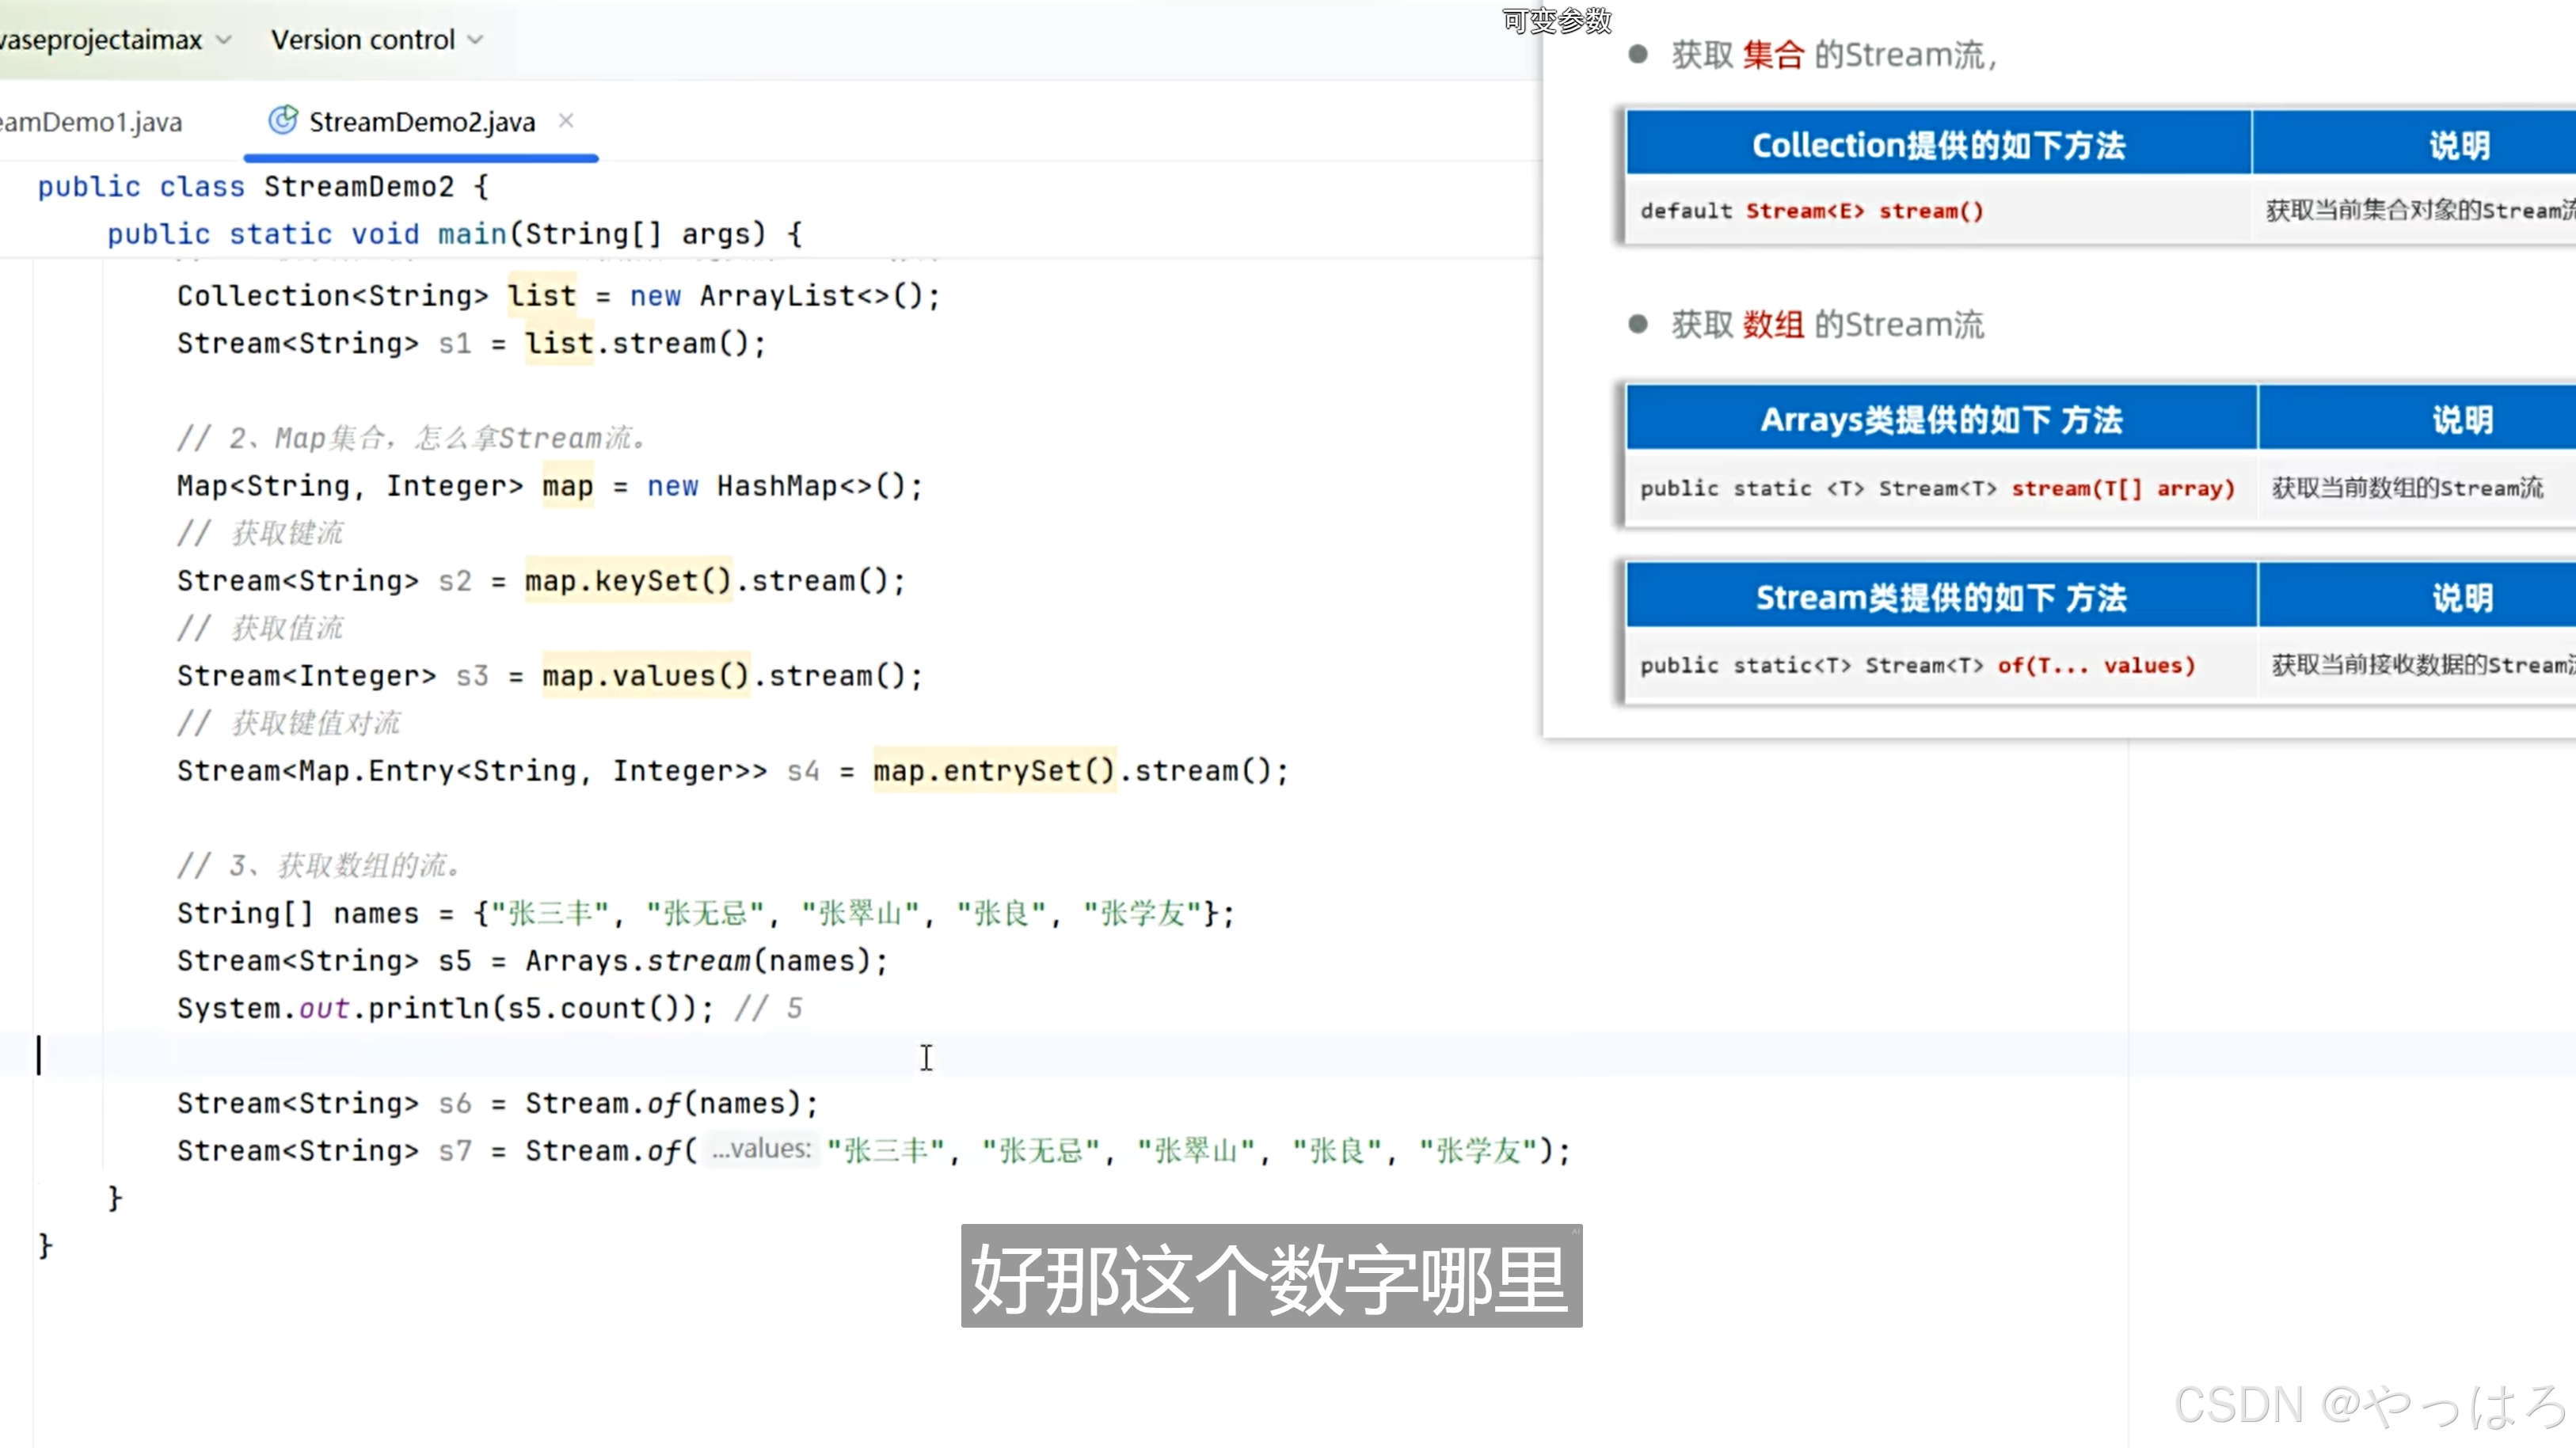2576x1448 pixels.
Task: Click the map.entrySet() highlighted expression
Action: 993,771
